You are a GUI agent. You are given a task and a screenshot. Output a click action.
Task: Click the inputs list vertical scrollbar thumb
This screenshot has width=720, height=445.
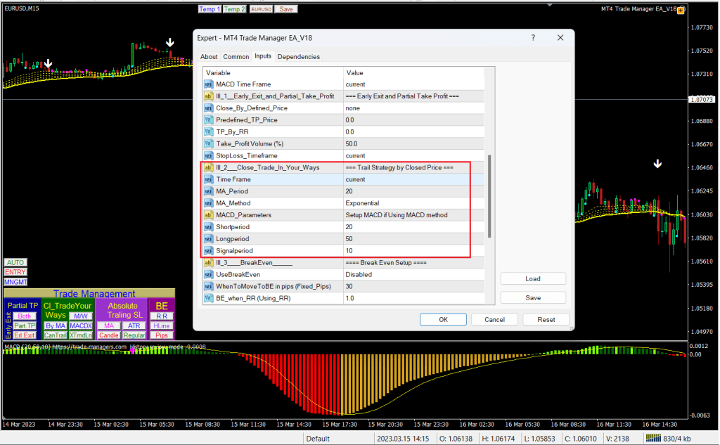pyautogui.click(x=490, y=197)
